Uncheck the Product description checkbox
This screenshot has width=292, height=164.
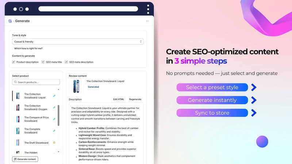pyautogui.click(x=14, y=62)
